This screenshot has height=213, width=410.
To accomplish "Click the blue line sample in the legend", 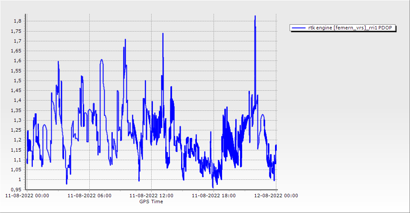I will pyautogui.click(x=299, y=28).
